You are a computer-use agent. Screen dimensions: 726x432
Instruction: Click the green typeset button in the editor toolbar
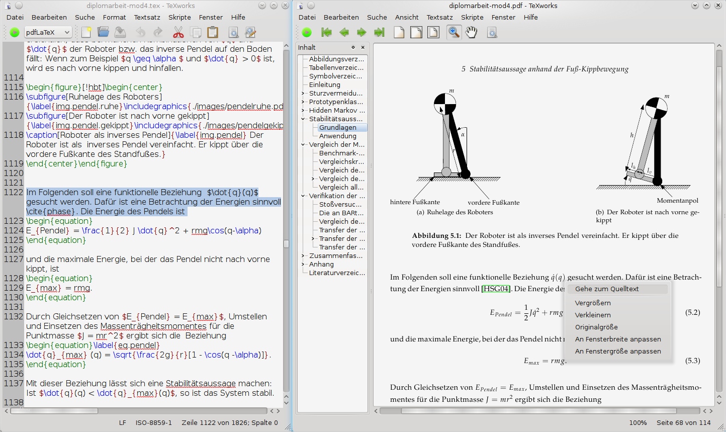(x=15, y=33)
